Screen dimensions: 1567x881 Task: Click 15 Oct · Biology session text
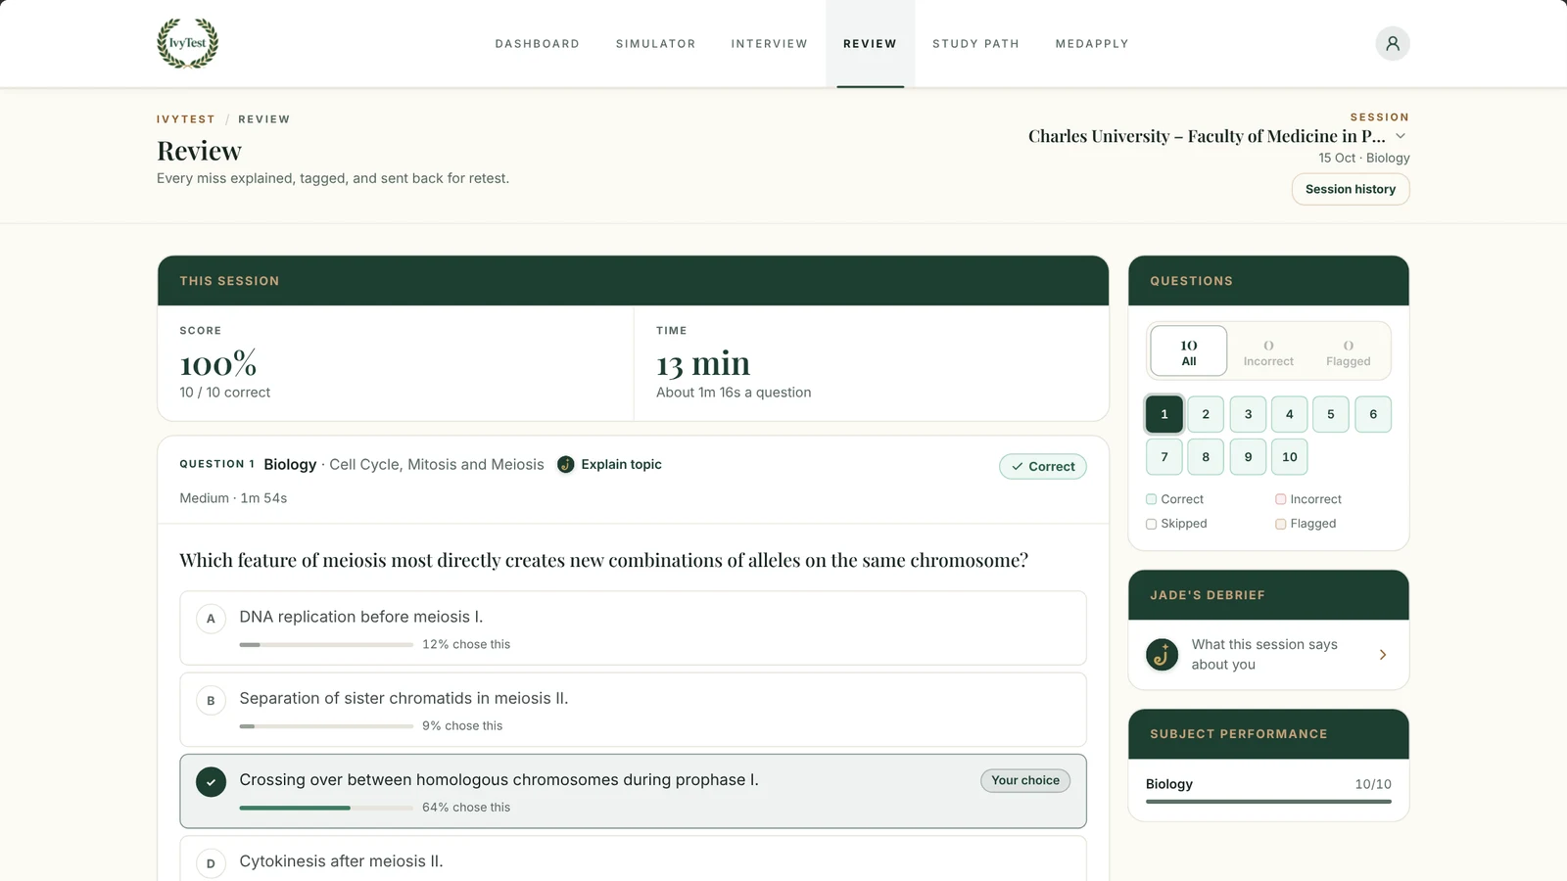1363,158
